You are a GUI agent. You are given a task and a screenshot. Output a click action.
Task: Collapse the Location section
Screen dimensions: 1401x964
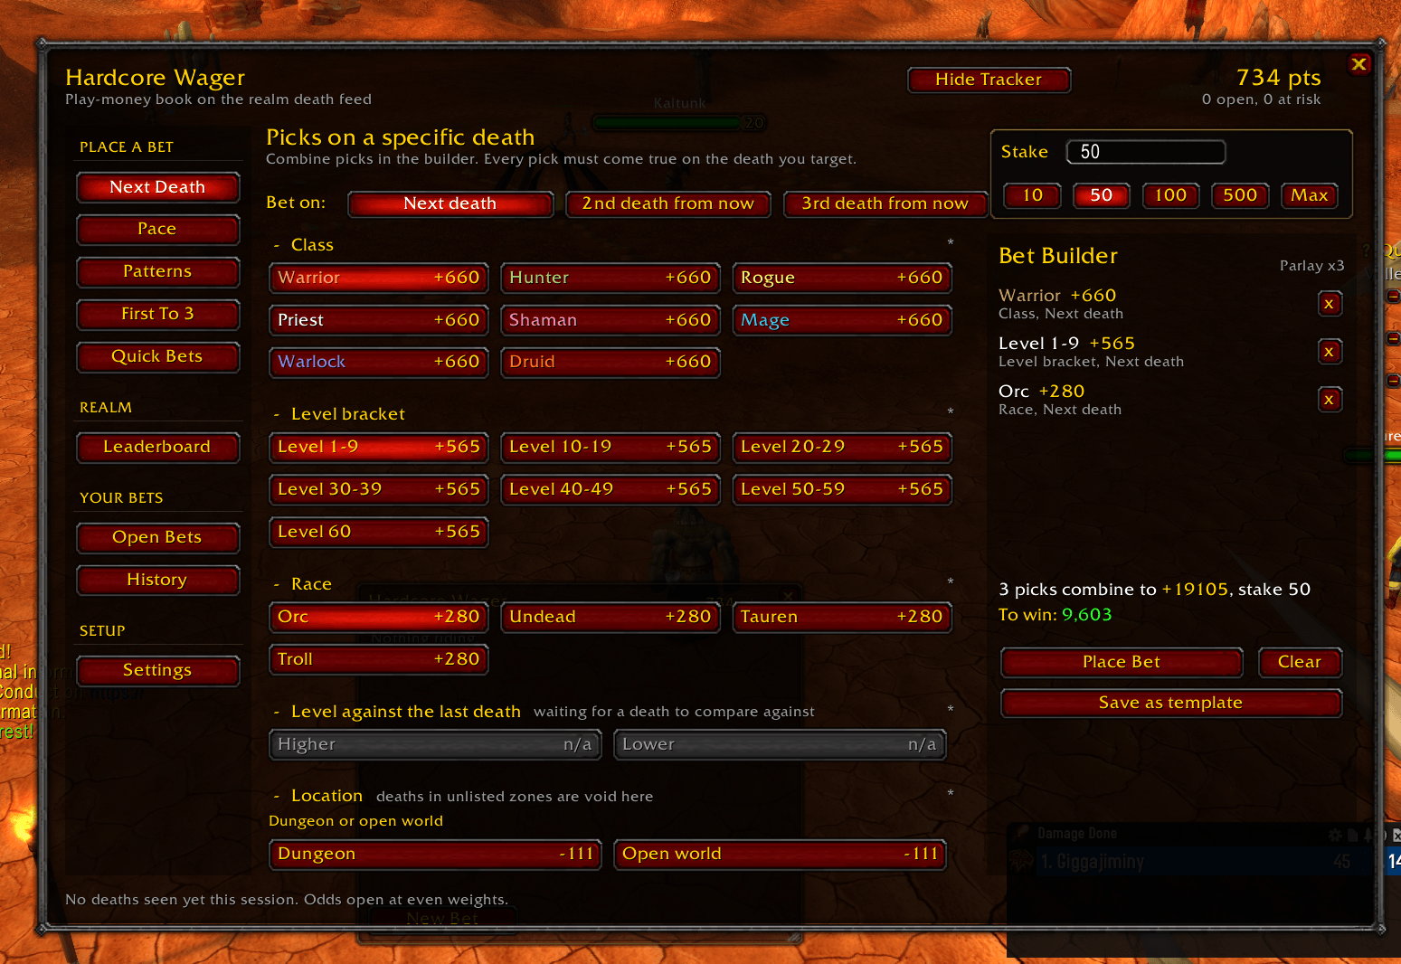277,796
